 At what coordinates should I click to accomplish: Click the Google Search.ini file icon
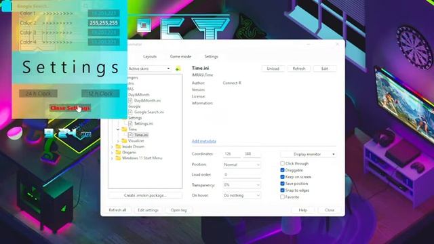coord(130,112)
